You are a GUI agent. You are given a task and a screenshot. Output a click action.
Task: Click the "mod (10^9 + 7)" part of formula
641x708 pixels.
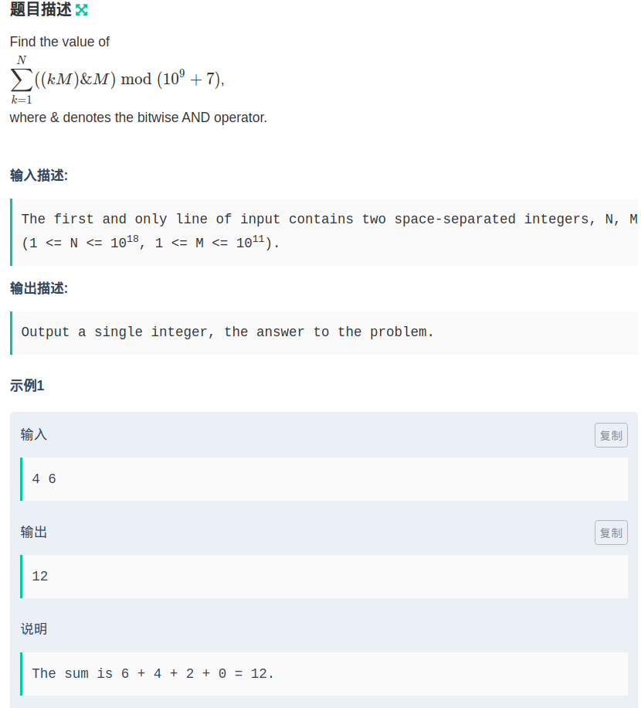point(171,80)
